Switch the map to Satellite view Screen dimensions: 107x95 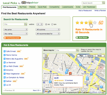pos(90,56)
